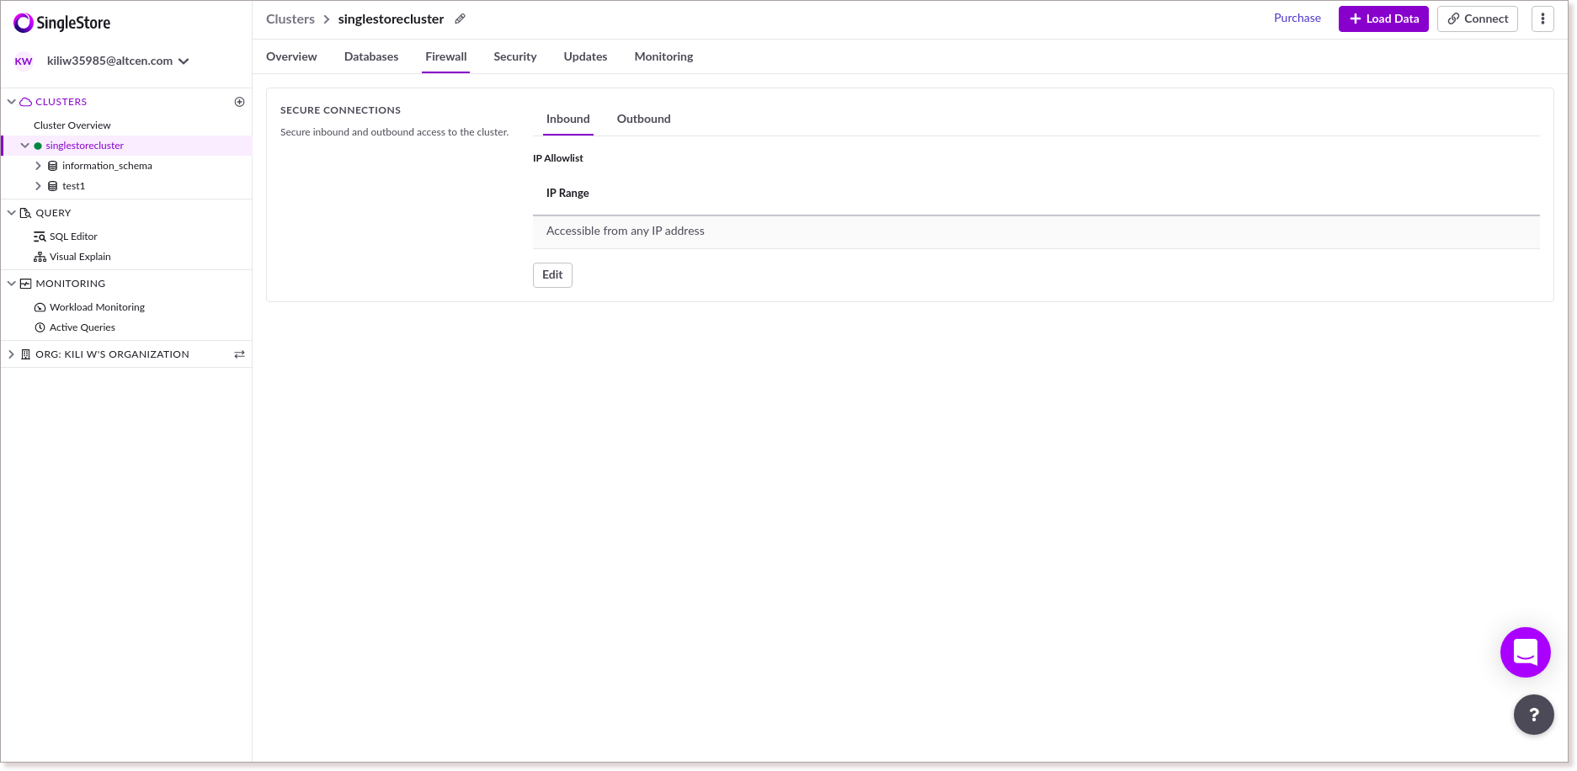Open the Intercom chat bubble

tap(1525, 652)
